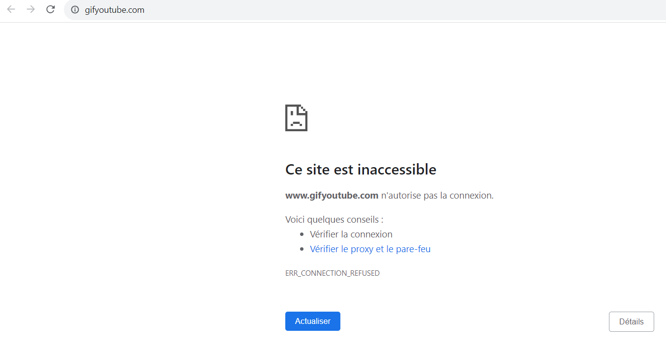Select the ERR_CONNECTION_REFUSED error code text
Image resolution: width=666 pixels, height=349 pixels.
(333, 273)
